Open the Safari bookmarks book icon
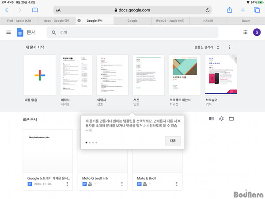 [x=35, y=10]
